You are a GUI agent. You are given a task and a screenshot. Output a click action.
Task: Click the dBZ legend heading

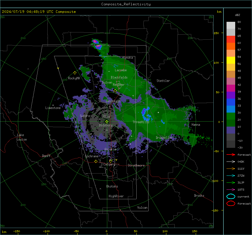[237, 15]
